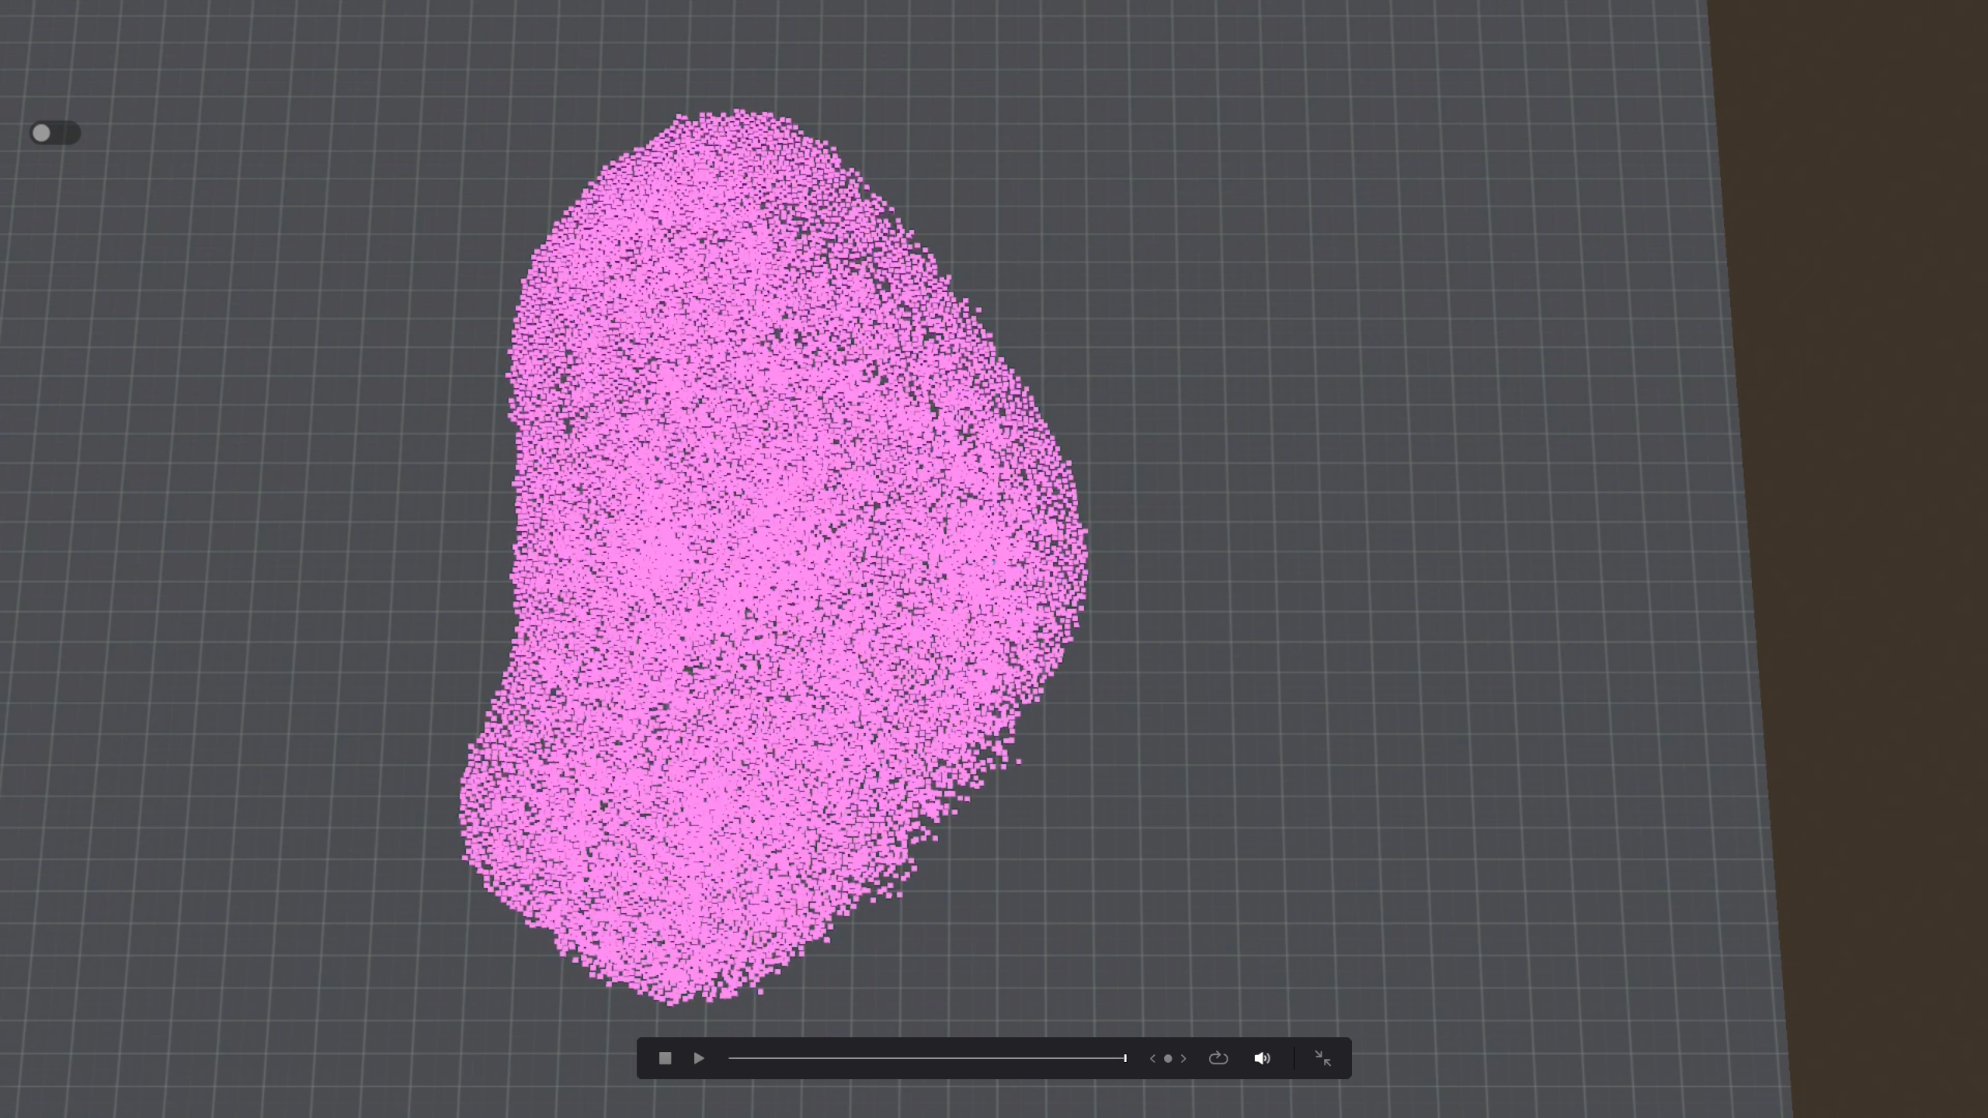1988x1118 pixels.
Task: Exit fullscreen with the collapse arrows icon
Action: click(x=1322, y=1058)
